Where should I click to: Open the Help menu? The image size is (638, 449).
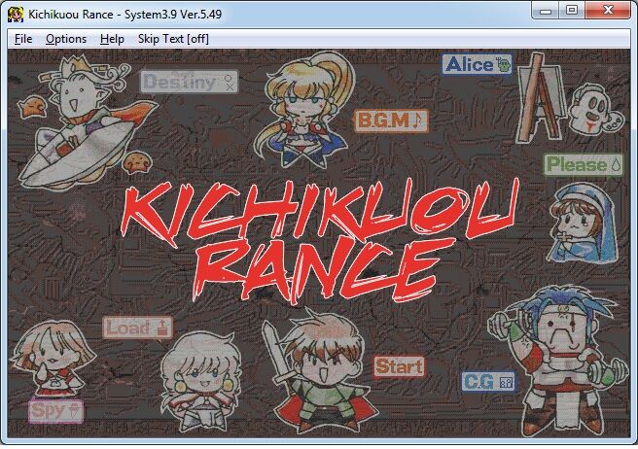[x=112, y=39]
